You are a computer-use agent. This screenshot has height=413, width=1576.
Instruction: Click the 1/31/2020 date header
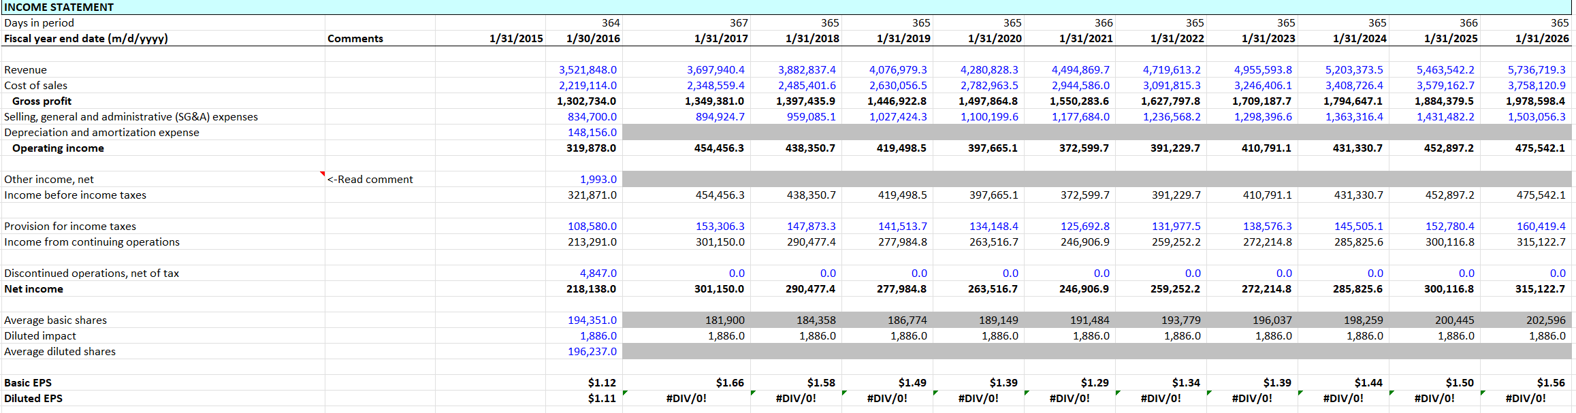click(x=995, y=38)
